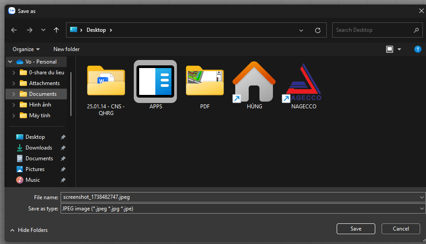Select the HÙNG home shortcut
Screen dimensions: 426x244
pos(254,81)
